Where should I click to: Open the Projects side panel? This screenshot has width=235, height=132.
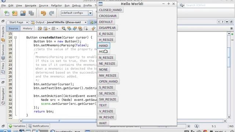pyautogui.click(x=3, y=34)
